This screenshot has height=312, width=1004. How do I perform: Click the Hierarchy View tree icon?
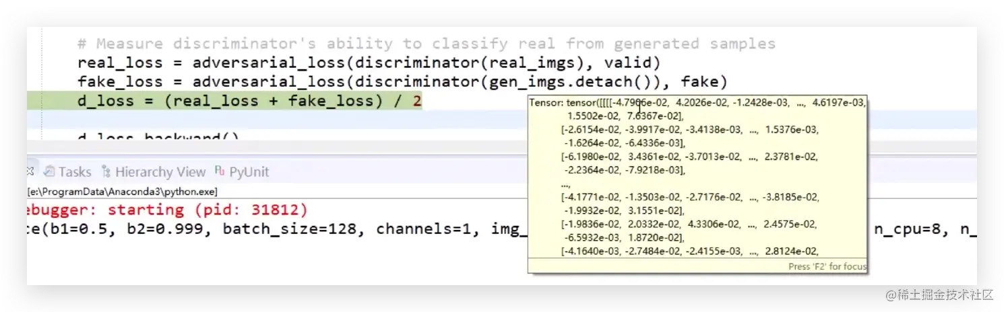click(106, 171)
